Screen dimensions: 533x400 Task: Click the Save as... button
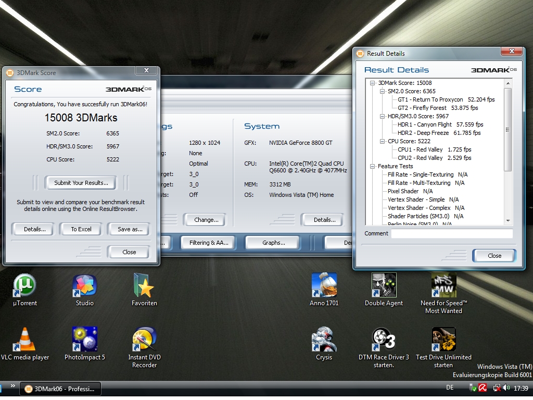[130, 229]
